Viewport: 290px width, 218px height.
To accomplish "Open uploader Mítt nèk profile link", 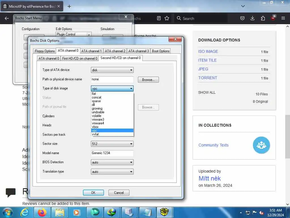I will (x=210, y=178).
